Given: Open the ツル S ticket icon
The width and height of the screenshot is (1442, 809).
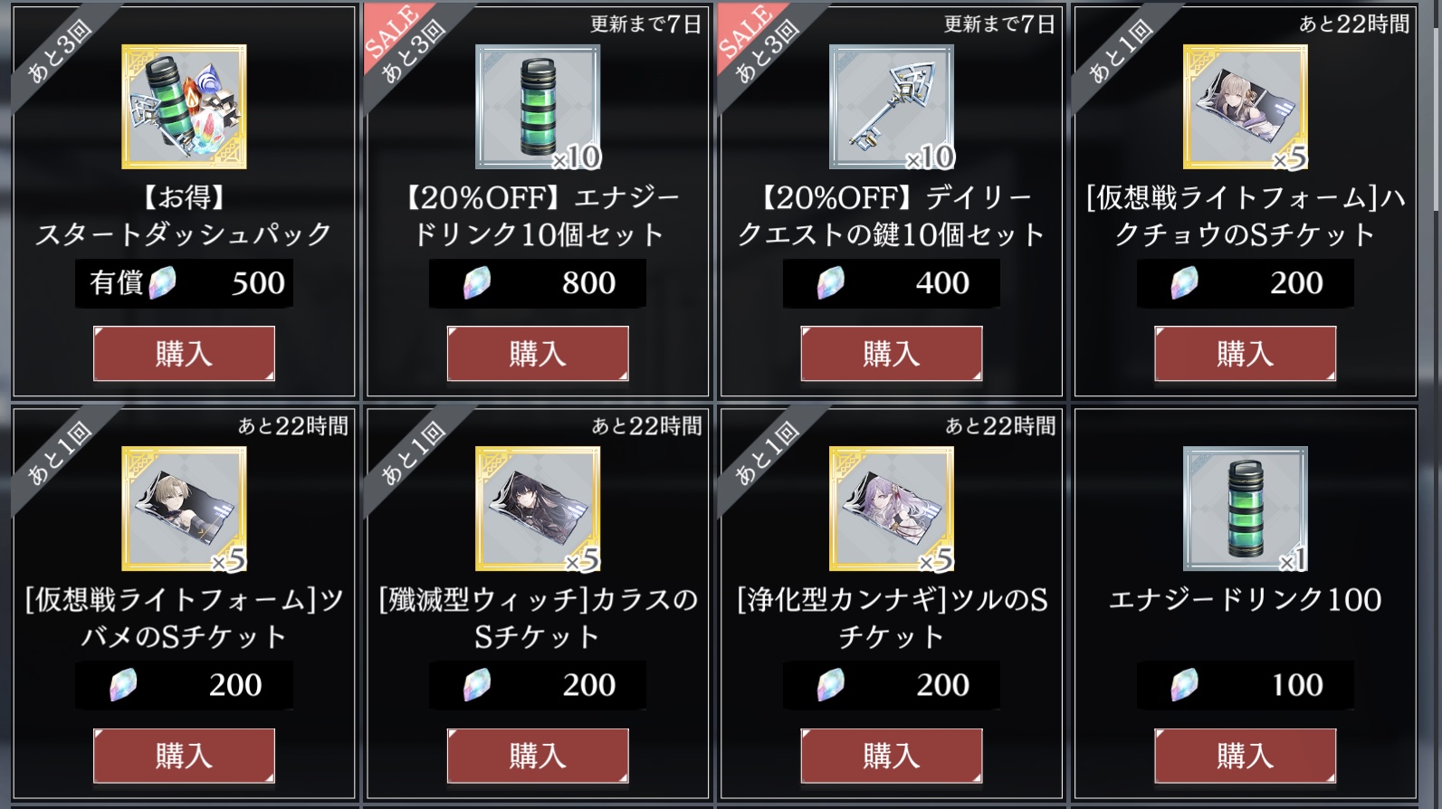Looking at the screenshot, I should 892,509.
